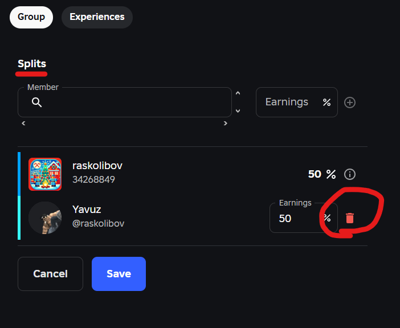
Task: Click Yavuz's avatar picture
Action: coord(45,218)
